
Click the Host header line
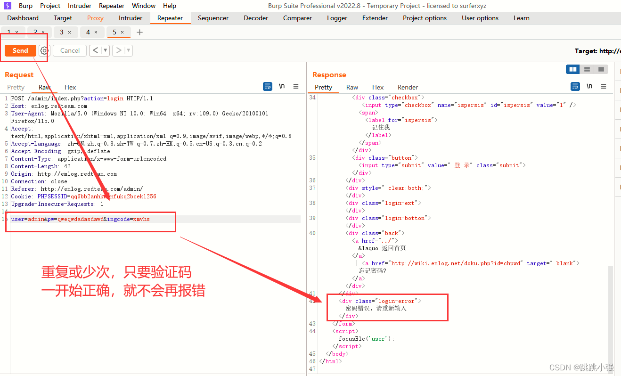pos(49,106)
